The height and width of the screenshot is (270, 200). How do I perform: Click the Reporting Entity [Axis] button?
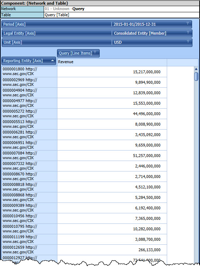[29, 61]
